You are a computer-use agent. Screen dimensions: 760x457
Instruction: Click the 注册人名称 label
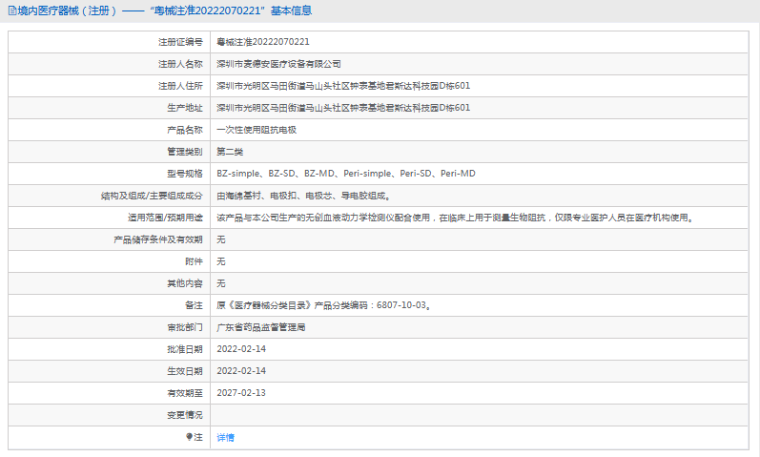pyautogui.click(x=180, y=64)
